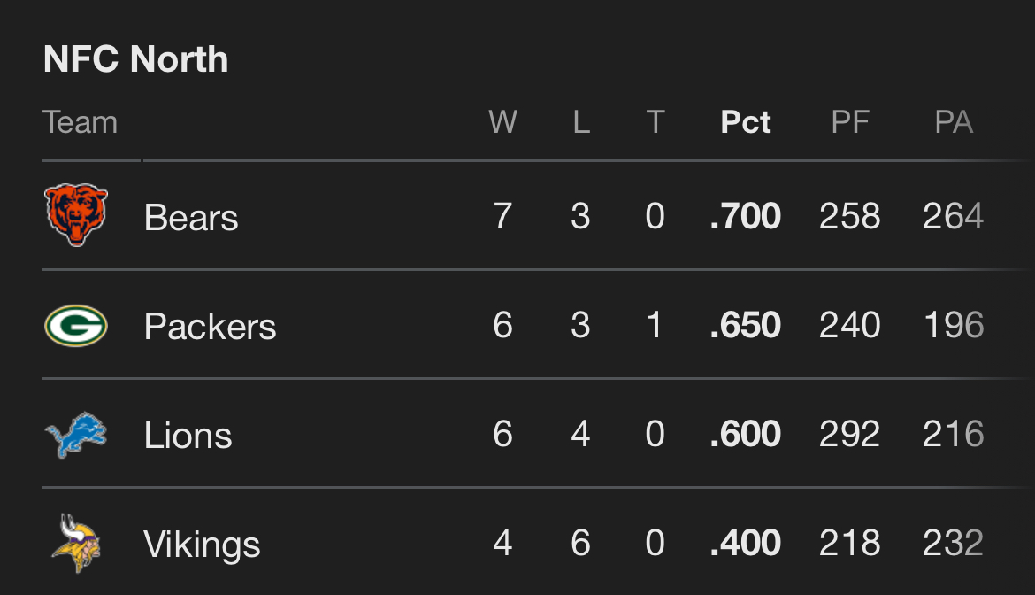Sort by the W column header
Screen dimensions: 1035x595
point(502,122)
